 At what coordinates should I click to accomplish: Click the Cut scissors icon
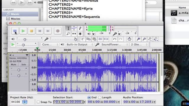(83, 39)
